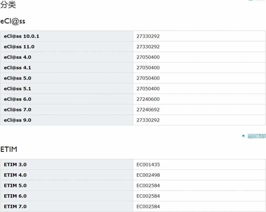Select the eCl@ss 7.0 row label

click(18, 110)
